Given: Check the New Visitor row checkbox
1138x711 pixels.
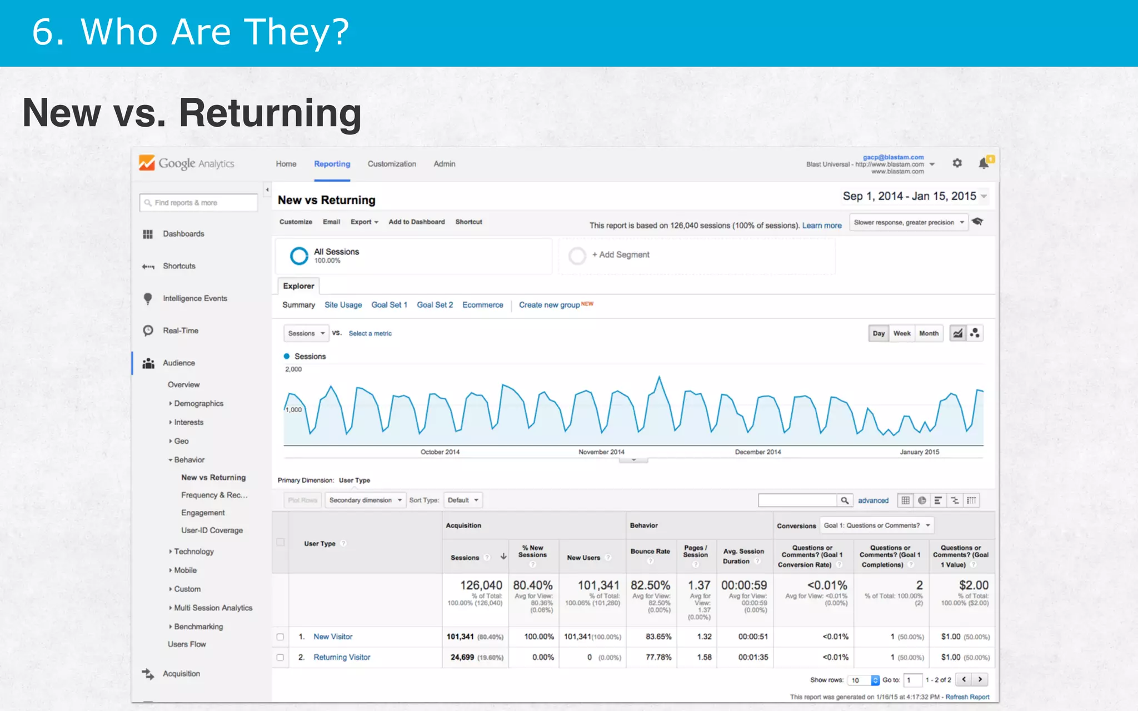Looking at the screenshot, I should [281, 637].
